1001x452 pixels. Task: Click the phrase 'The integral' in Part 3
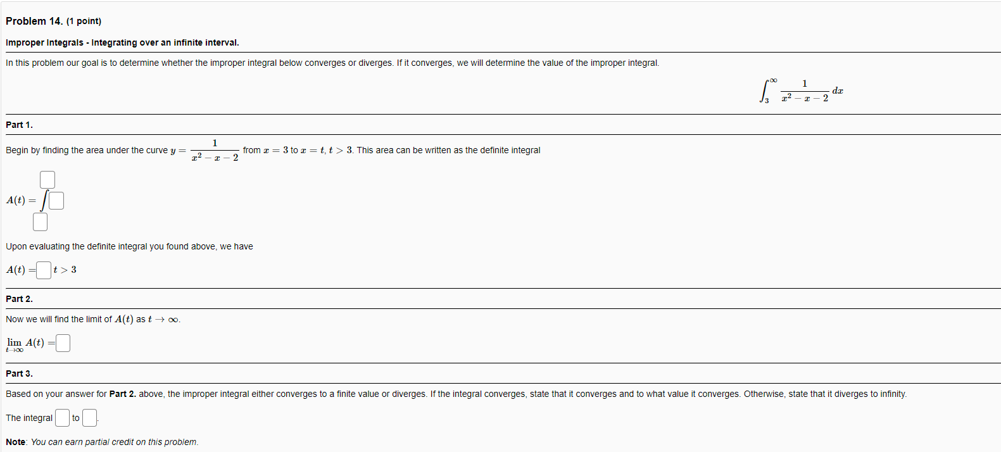tap(28, 417)
